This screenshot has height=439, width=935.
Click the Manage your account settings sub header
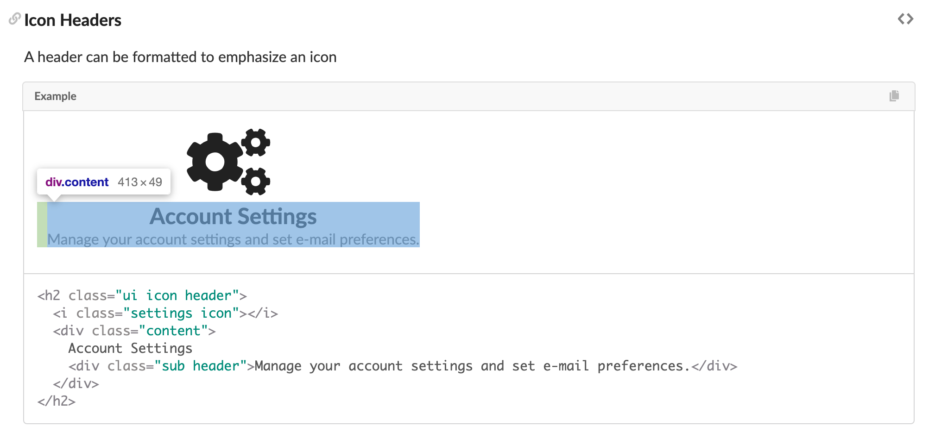coord(233,239)
